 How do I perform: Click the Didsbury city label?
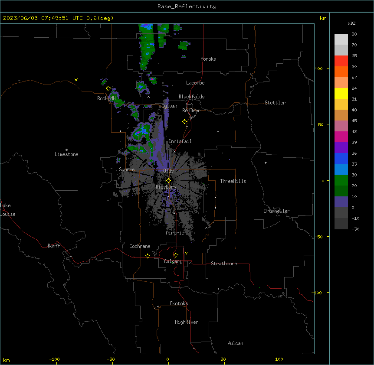[x=166, y=187]
